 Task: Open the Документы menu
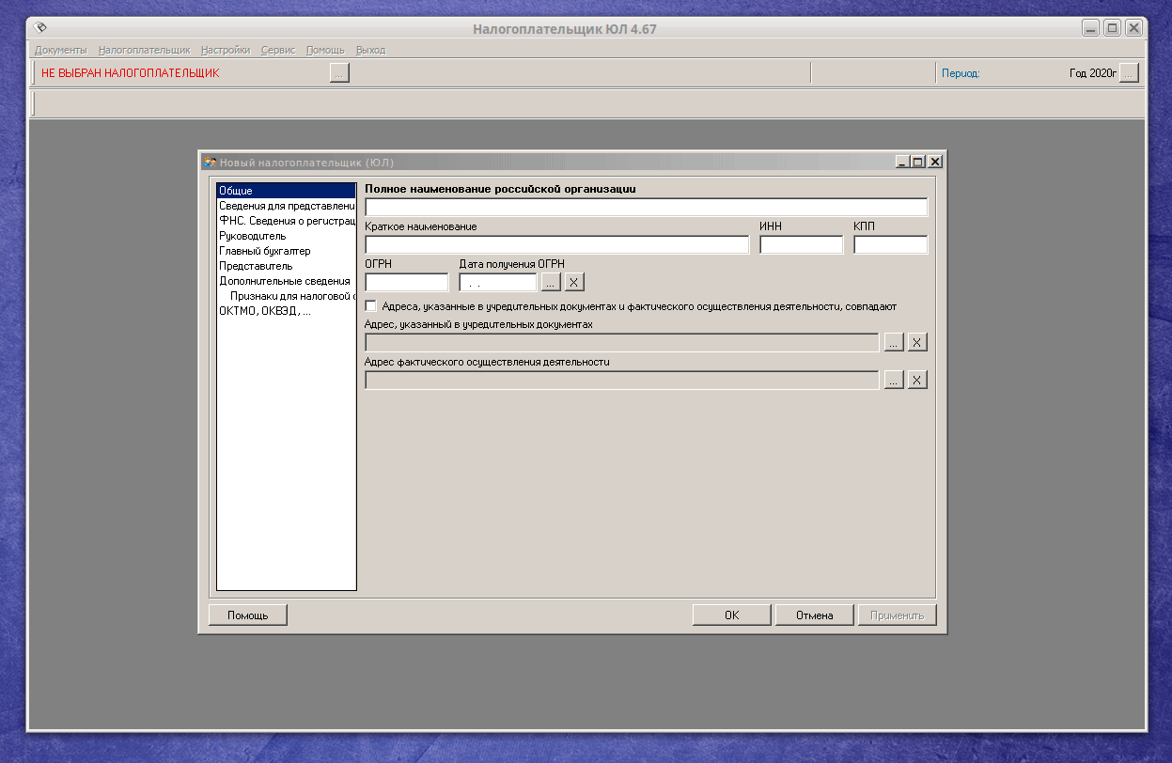(60, 50)
